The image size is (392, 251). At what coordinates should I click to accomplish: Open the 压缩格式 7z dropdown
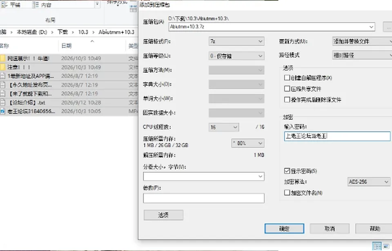pos(236,41)
